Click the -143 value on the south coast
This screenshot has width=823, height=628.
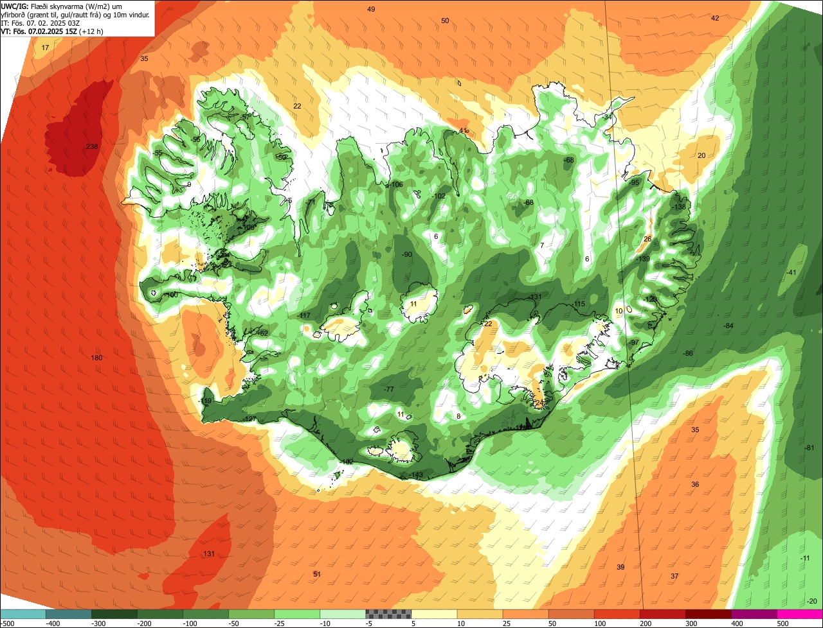coord(416,475)
